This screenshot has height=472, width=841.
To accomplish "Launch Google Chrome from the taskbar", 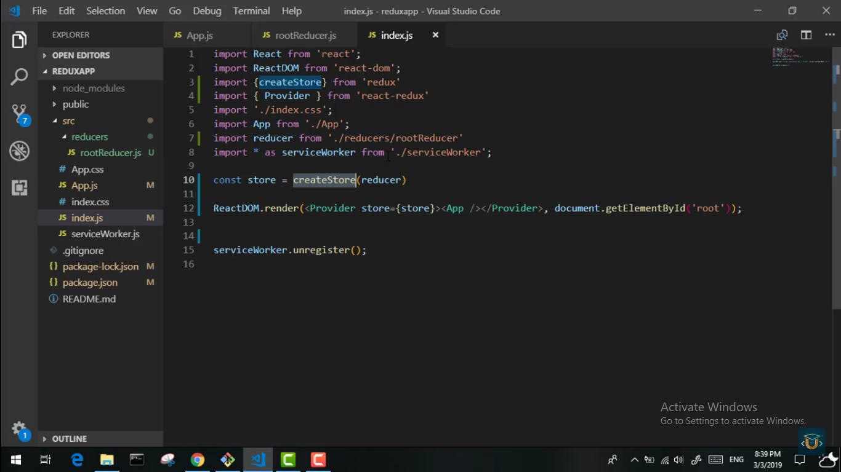I will [197, 460].
